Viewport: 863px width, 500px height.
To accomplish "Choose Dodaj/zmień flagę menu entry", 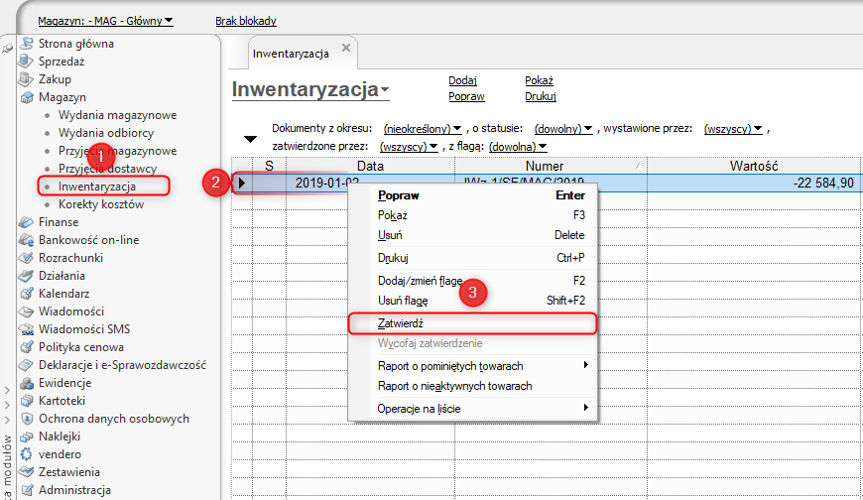I will point(473,281).
